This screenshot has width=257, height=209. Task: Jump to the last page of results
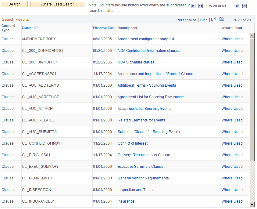coord(244,5)
